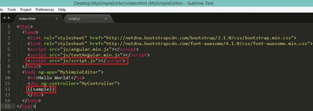Open the Help menu
Image resolution: width=313 pixels, height=111 pixels.
point(62,9)
